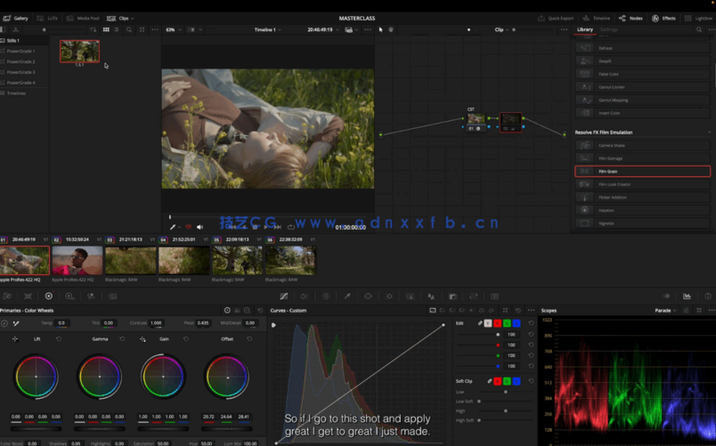This screenshot has height=446, width=716.
Task: Open the Power Window palette icon
Action: pyautogui.click(x=368, y=296)
